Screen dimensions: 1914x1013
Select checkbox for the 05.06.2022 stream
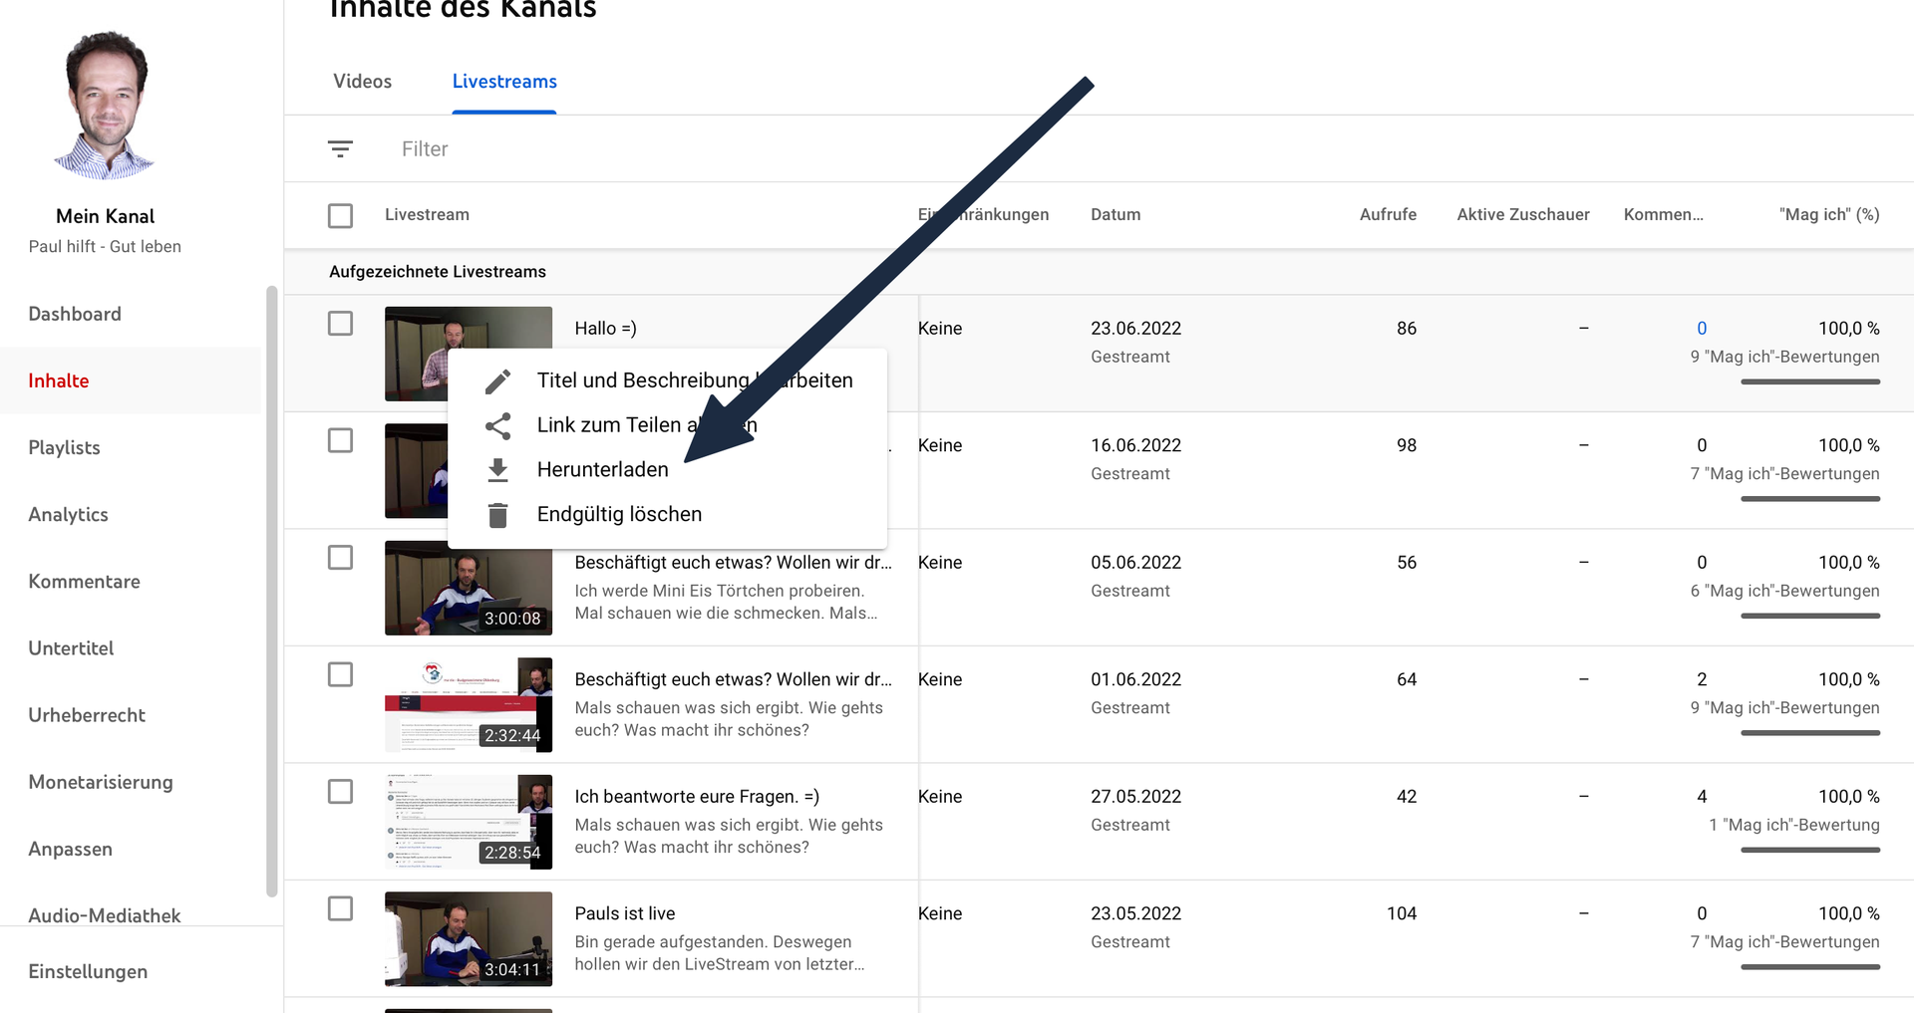click(x=340, y=558)
